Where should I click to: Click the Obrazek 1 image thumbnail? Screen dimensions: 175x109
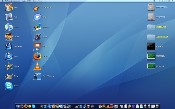[x=151, y=56]
